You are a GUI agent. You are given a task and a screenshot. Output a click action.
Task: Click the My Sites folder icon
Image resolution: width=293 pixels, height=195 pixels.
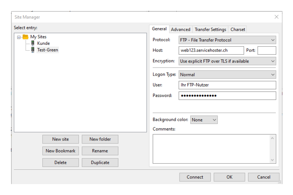[x=26, y=37]
